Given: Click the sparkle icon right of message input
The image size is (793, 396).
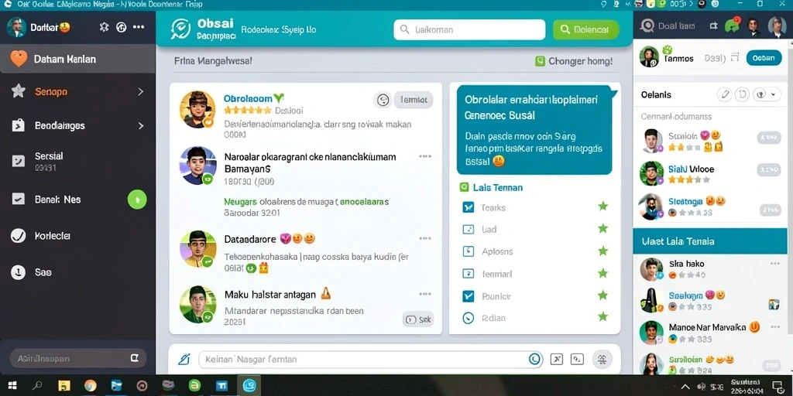Looking at the screenshot, I should tap(602, 359).
